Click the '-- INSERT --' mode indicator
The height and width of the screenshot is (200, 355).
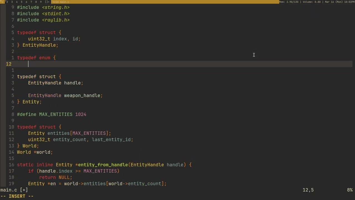17,196
